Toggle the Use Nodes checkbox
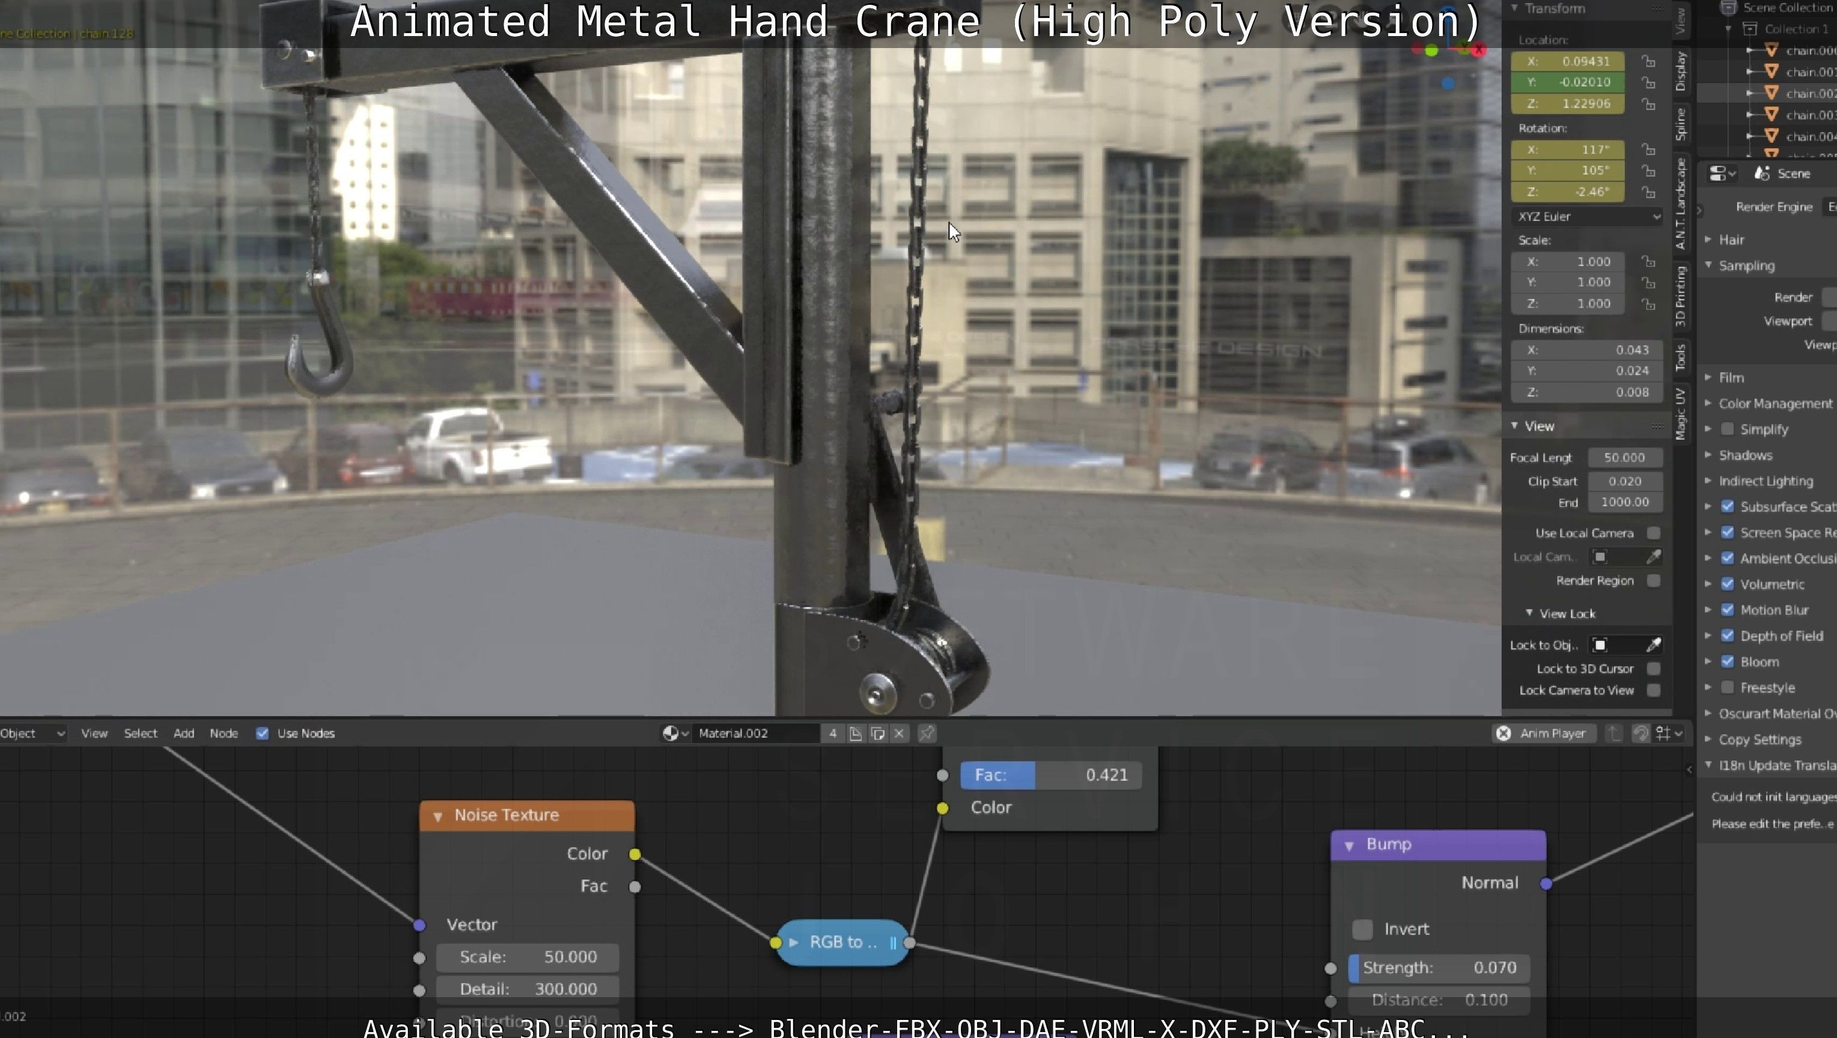Image resolution: width=1837 pixels, height=1038 pixels. pyautogui.click(x=263, y=733)
